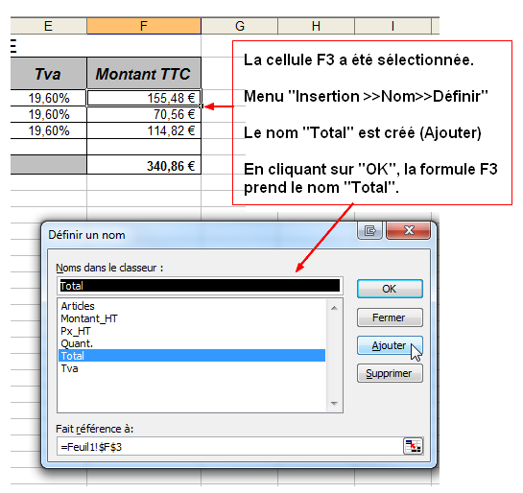Click the list scrollbar up arrow
The height and width of the screenshot is (493, 523).
(334, 308)
